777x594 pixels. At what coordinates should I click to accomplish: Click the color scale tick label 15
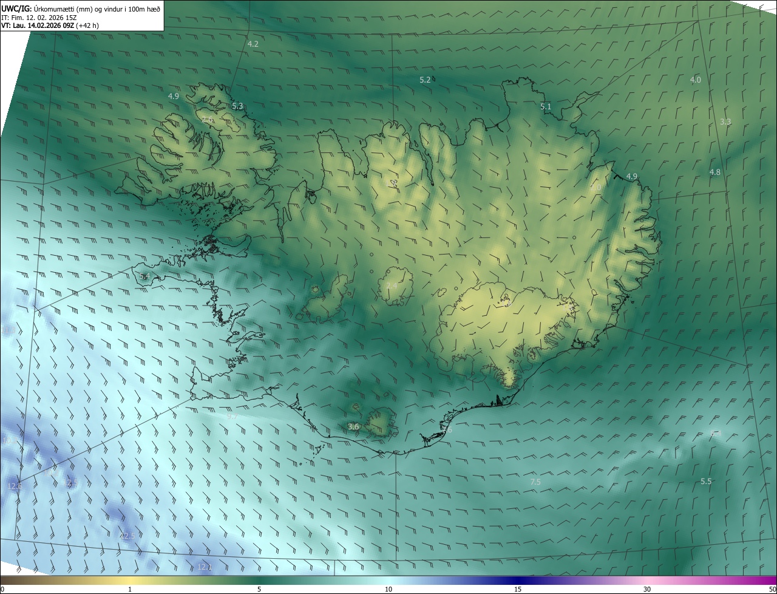pyautogui.click(x=518, y=589)
